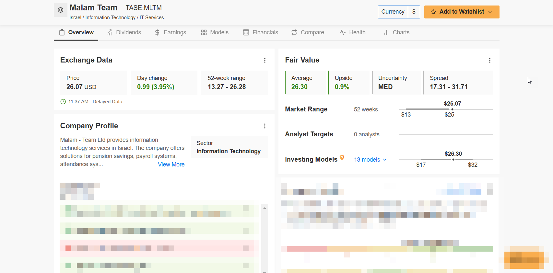Open the Add to Watchlist dropdown chevron
The image size is (553, 273).
click(x=490, y=12)
